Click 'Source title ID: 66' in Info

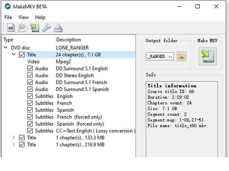coord(171,91)
